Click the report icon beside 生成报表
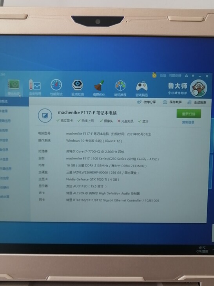 189,102
